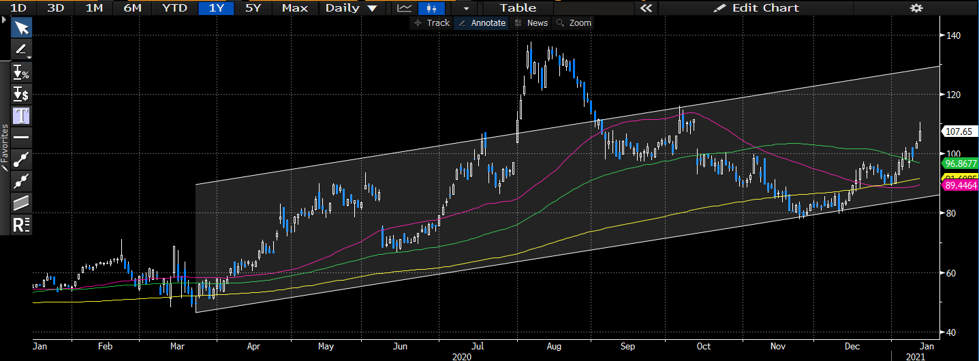Viewport: 979px width, 361px height.
Task: Activate the text annotation tool
Action: point(21,115)
